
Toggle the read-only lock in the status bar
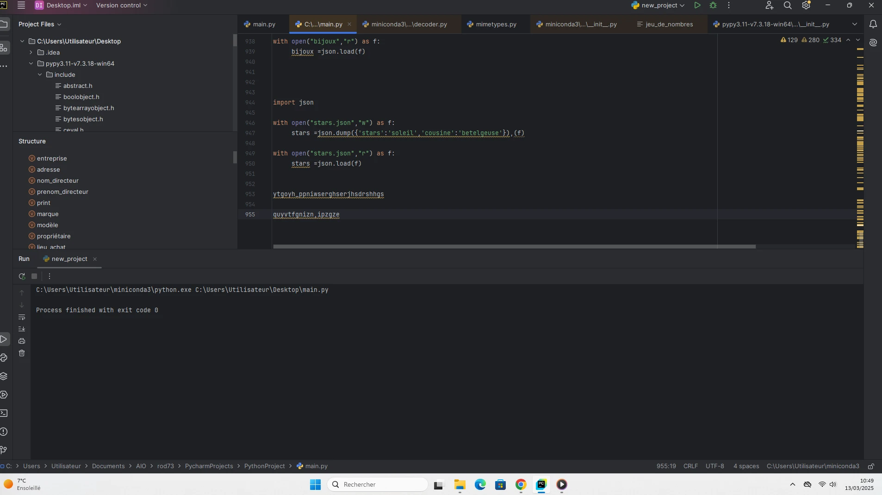[871, 466]
